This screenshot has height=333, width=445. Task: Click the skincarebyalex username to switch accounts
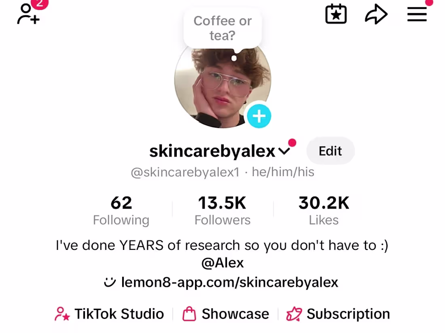[212, 151]
